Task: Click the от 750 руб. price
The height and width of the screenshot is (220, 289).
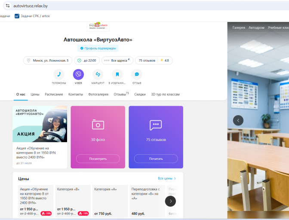Action: 103,214
